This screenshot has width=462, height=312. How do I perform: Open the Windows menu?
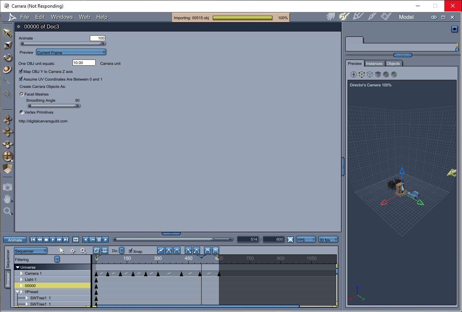coord(62,17)
